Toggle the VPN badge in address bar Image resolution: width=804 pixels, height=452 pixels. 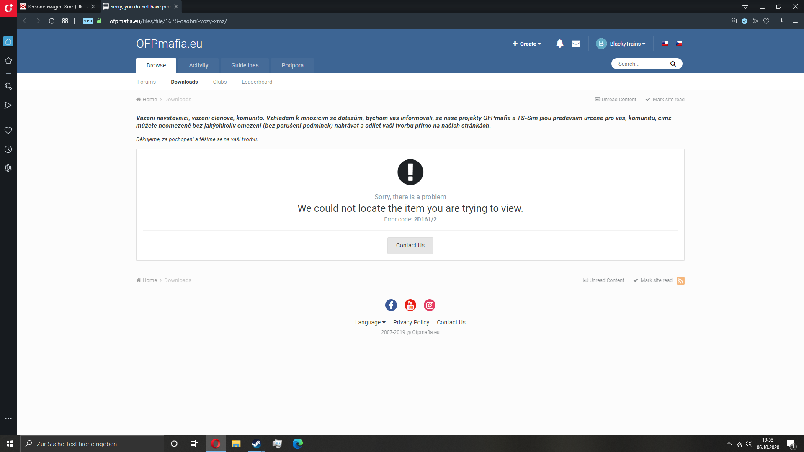click(88, 21)
